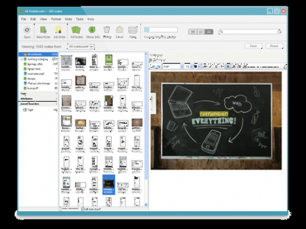Open the Edit menu
Image resolution: width=306 pixels, height=229 pixels.
click(33, 19)
